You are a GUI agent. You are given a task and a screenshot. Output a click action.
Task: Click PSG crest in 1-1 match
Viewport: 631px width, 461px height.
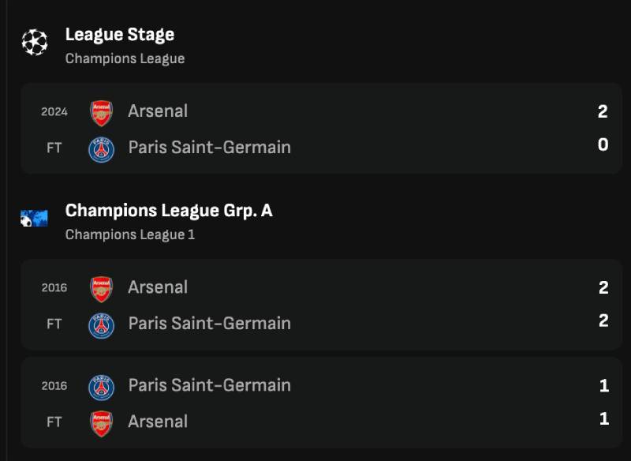(101, 386)
